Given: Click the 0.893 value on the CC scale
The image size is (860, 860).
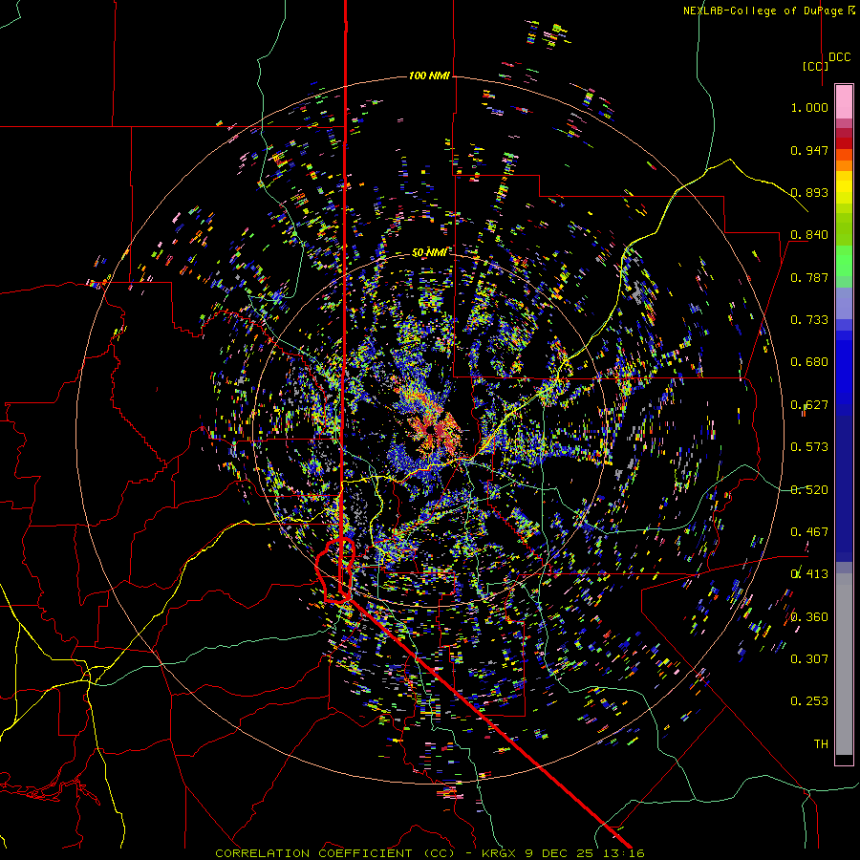Looking at the screenshot, I should click(809, 192).
